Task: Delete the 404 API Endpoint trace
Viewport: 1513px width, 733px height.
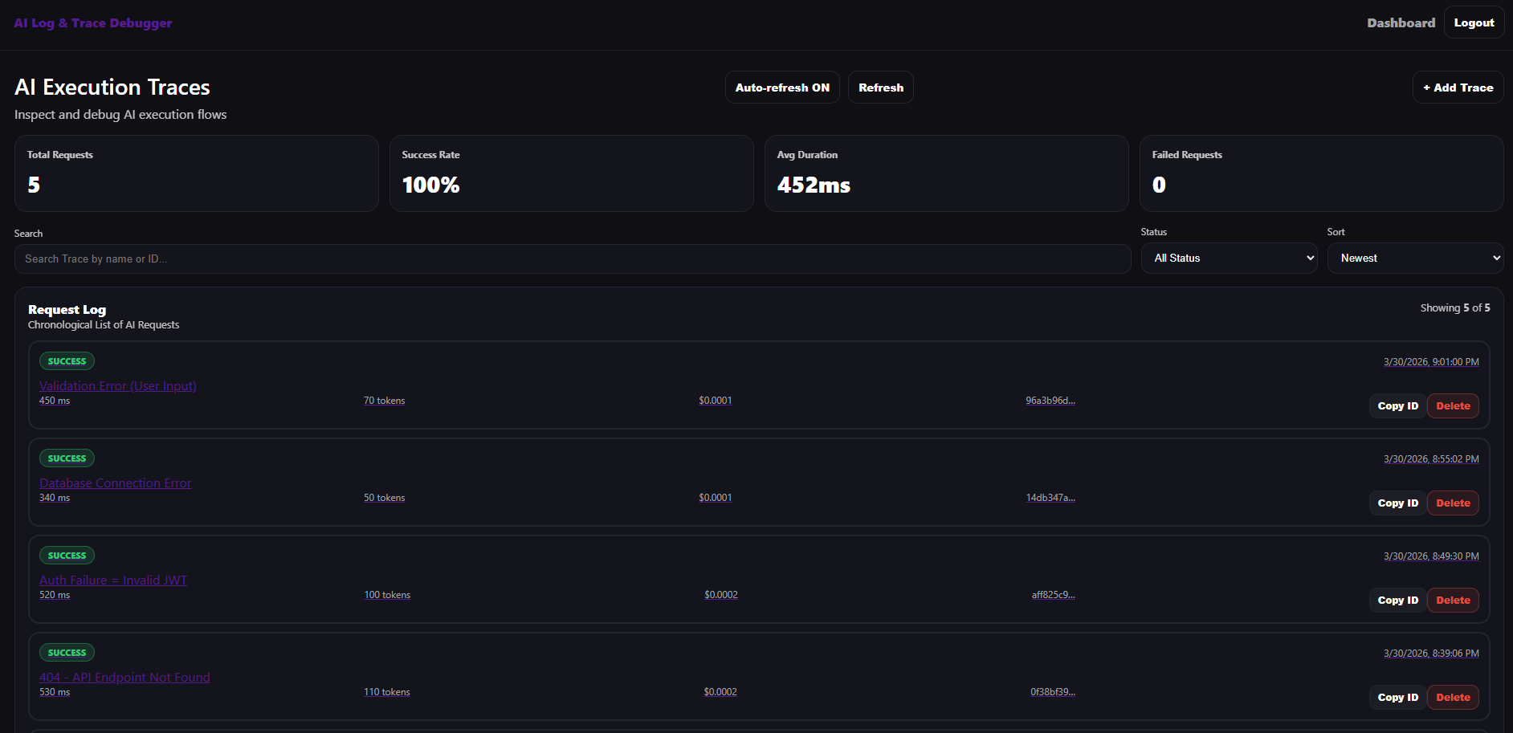Action: tap(1453, 698)
